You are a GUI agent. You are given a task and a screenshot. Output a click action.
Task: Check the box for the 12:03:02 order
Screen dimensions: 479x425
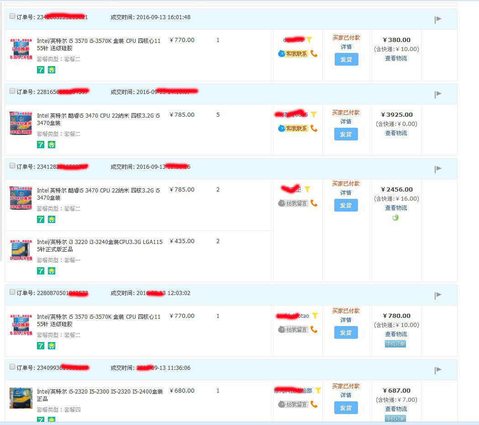coord(12,292)
